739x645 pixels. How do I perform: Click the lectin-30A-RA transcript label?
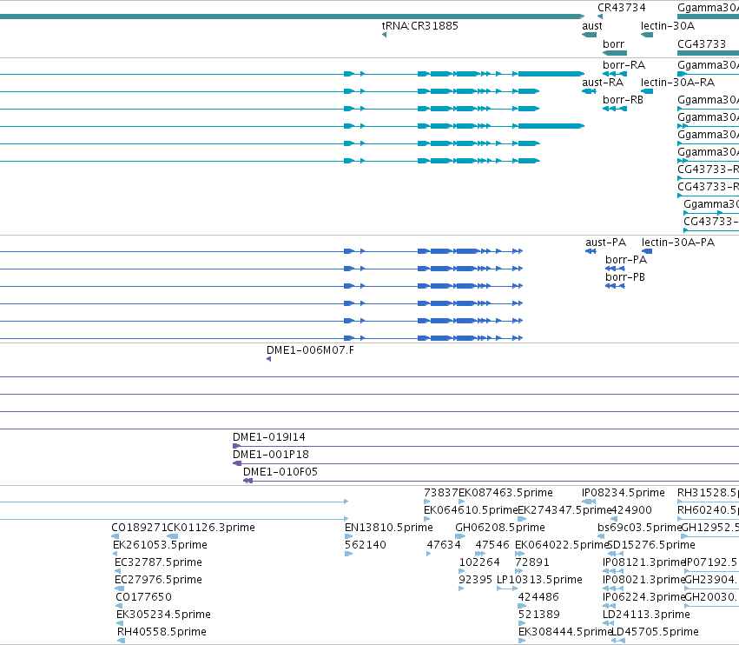click(x=677, y=83)
